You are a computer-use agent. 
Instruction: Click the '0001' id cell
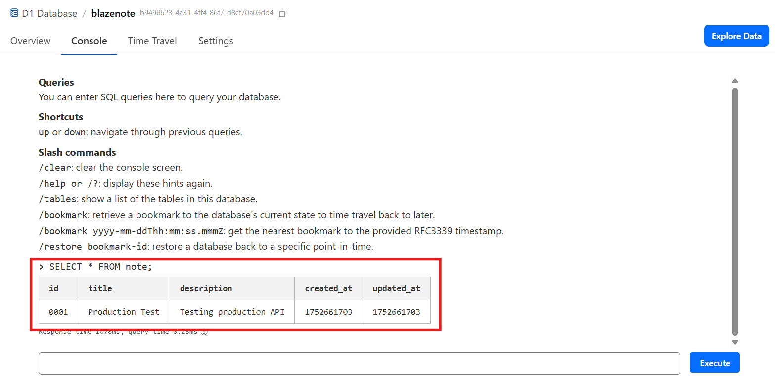click(58, 312)
